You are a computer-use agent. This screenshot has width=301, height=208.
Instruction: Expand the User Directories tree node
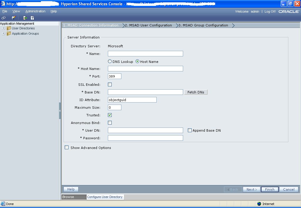coord(4,28)
